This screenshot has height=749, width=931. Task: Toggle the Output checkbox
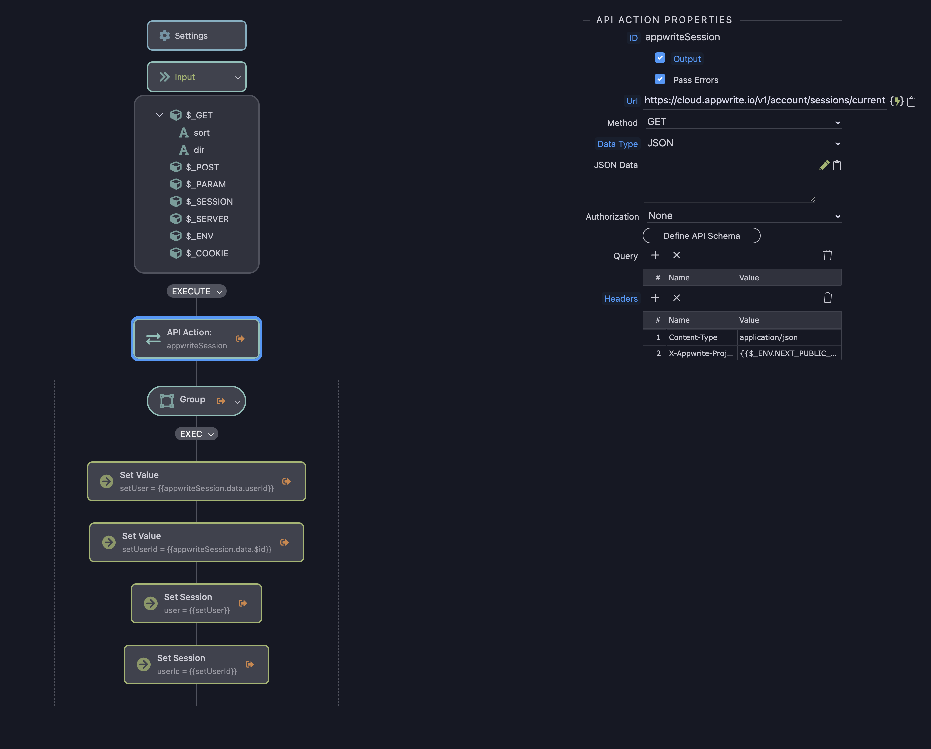pyautogui.click(x=660, y=58)
